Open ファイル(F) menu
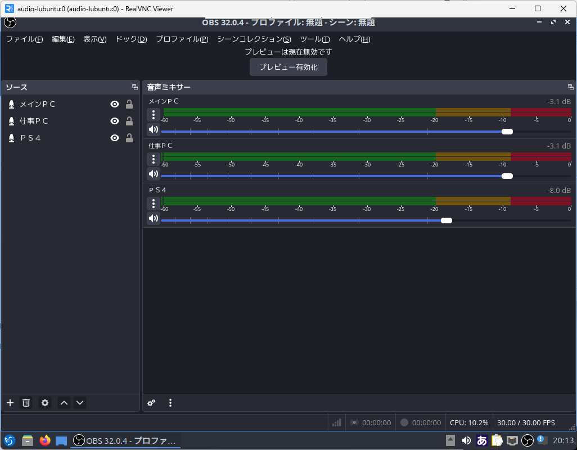This screenshot has width=577, height=450. pos(24,39)
